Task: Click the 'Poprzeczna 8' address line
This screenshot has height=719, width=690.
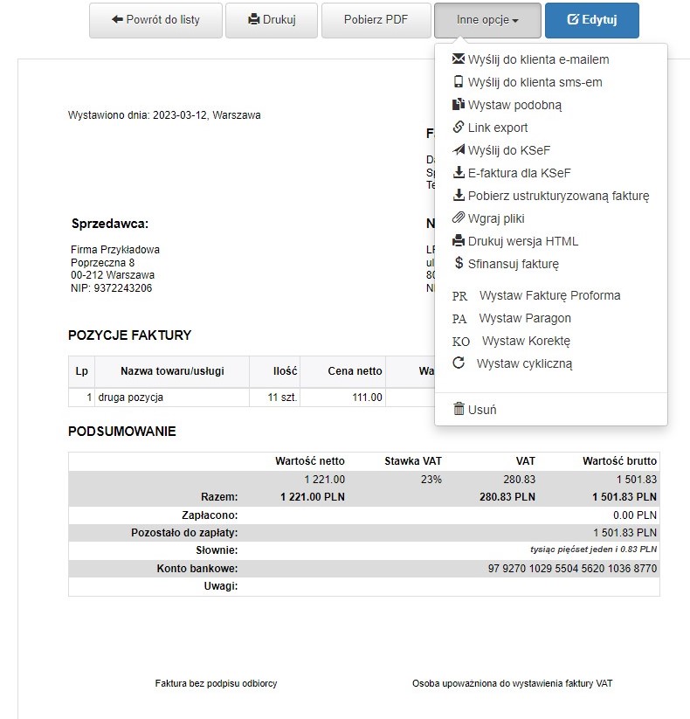Action: coord(103,263)
